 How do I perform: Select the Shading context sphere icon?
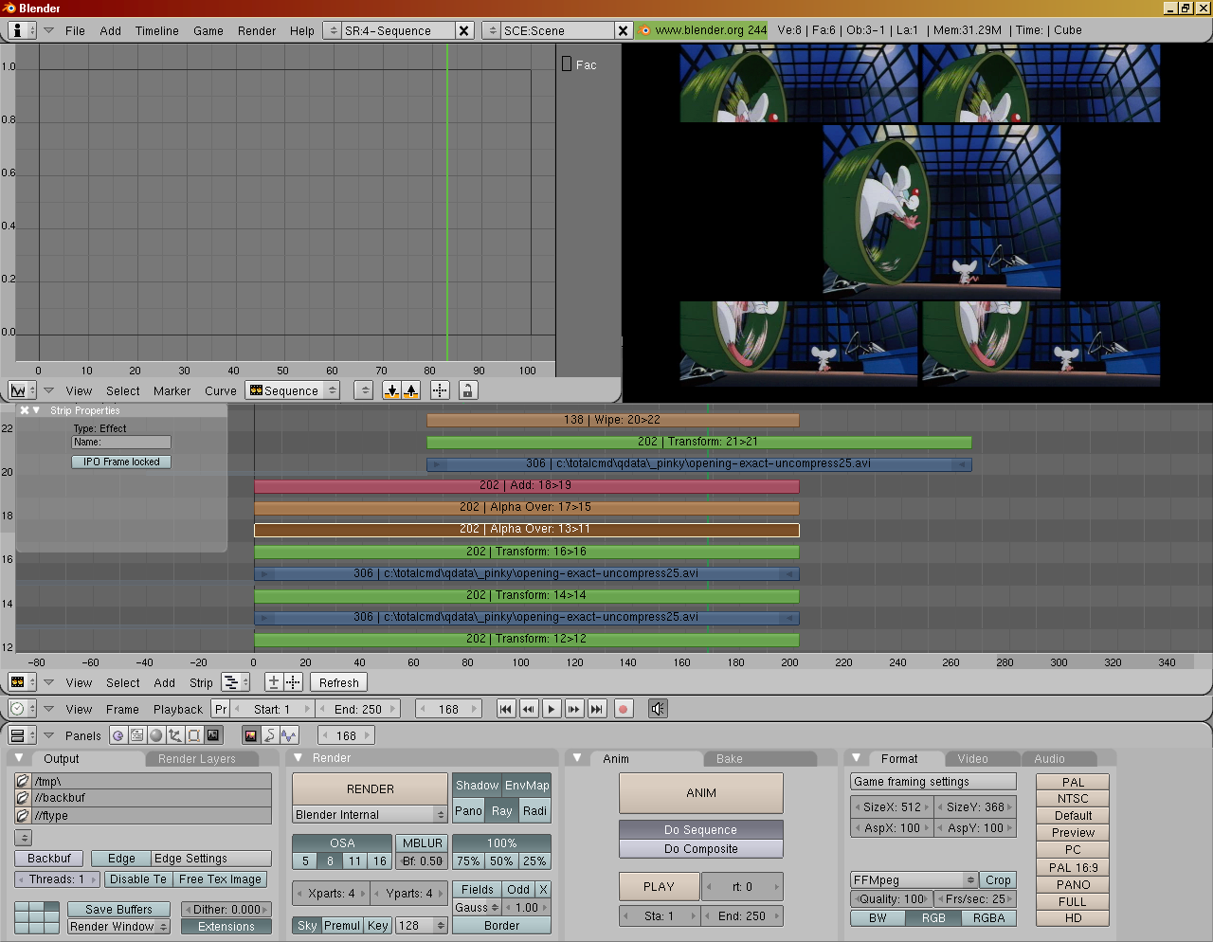coord(156,735)
